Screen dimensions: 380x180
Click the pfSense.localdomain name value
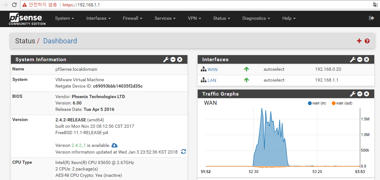tap(76, 69)
